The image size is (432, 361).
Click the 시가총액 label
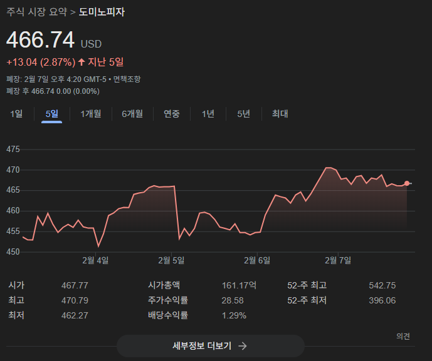click(x=164, y=285)
